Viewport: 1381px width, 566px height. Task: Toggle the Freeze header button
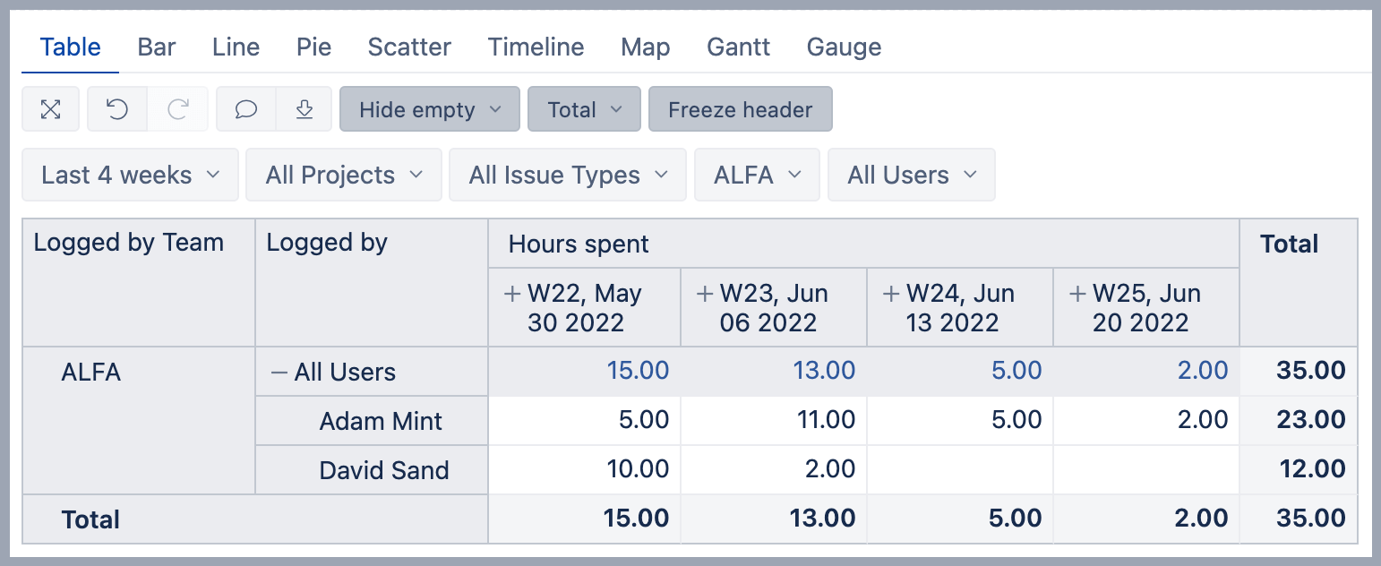point(740,109)
